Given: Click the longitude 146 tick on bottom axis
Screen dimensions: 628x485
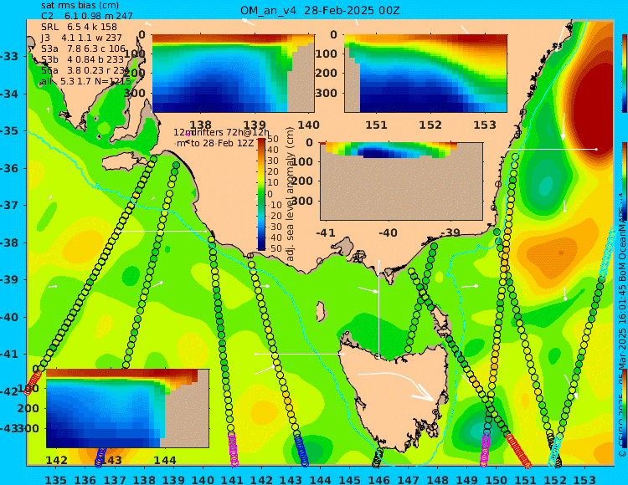Looking at the screenshot, I should [x=378, y=479].
